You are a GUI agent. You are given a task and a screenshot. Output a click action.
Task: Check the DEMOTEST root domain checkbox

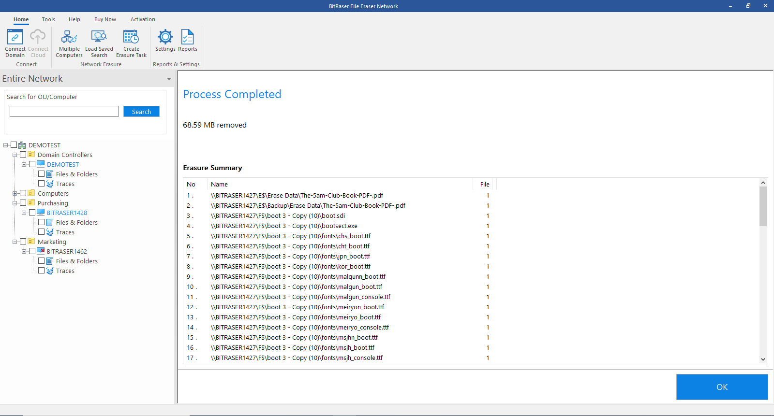[x=14, y=145]
